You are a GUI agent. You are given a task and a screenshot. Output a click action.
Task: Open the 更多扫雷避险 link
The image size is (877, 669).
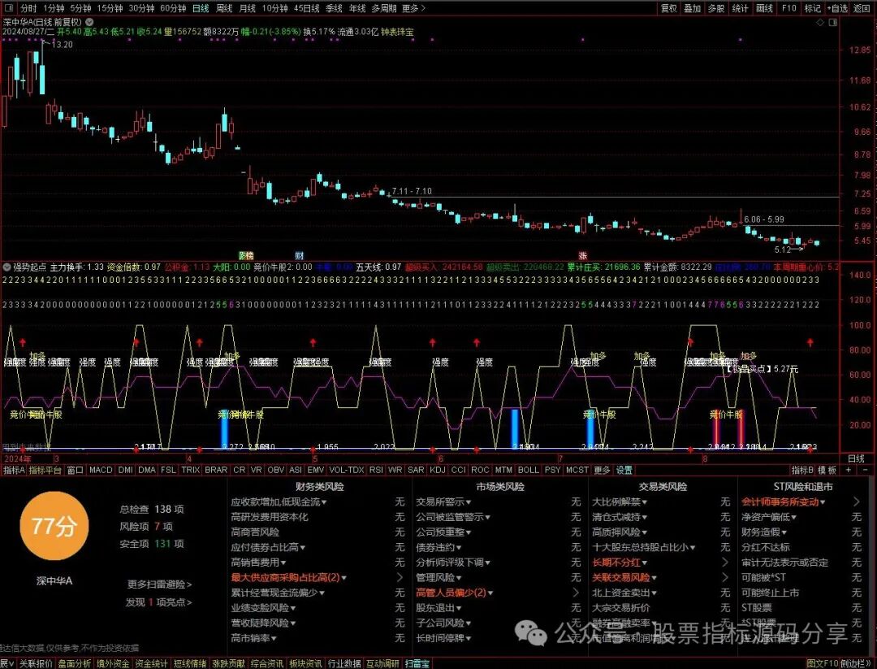[159, 584]
